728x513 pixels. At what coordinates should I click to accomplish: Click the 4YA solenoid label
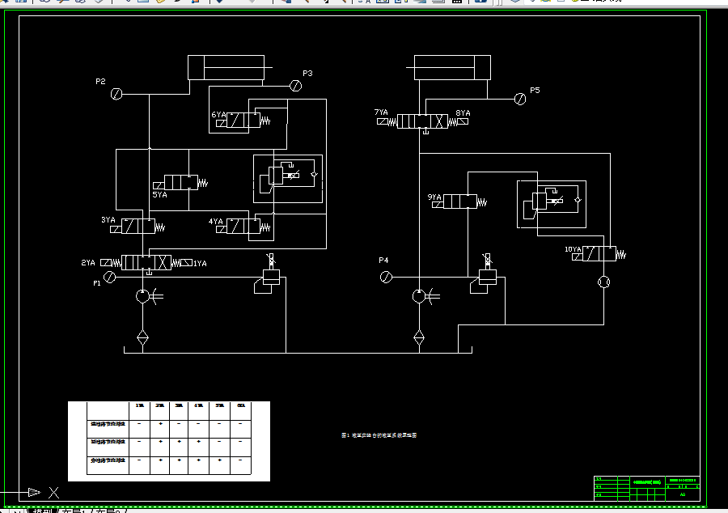pyautogui.click(x=215, y=222)
